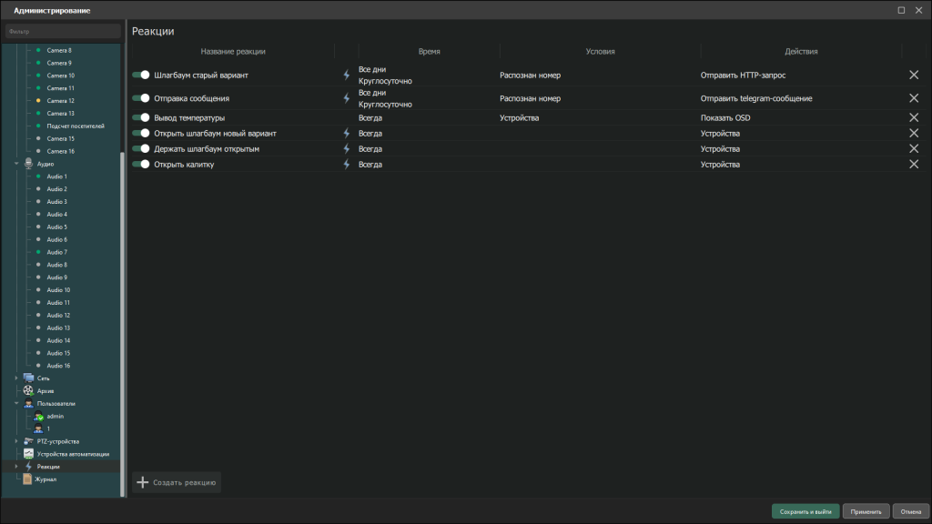
Task: Toggle the Отправка сообщения reaction switch
Action: [x=141, y=98]
